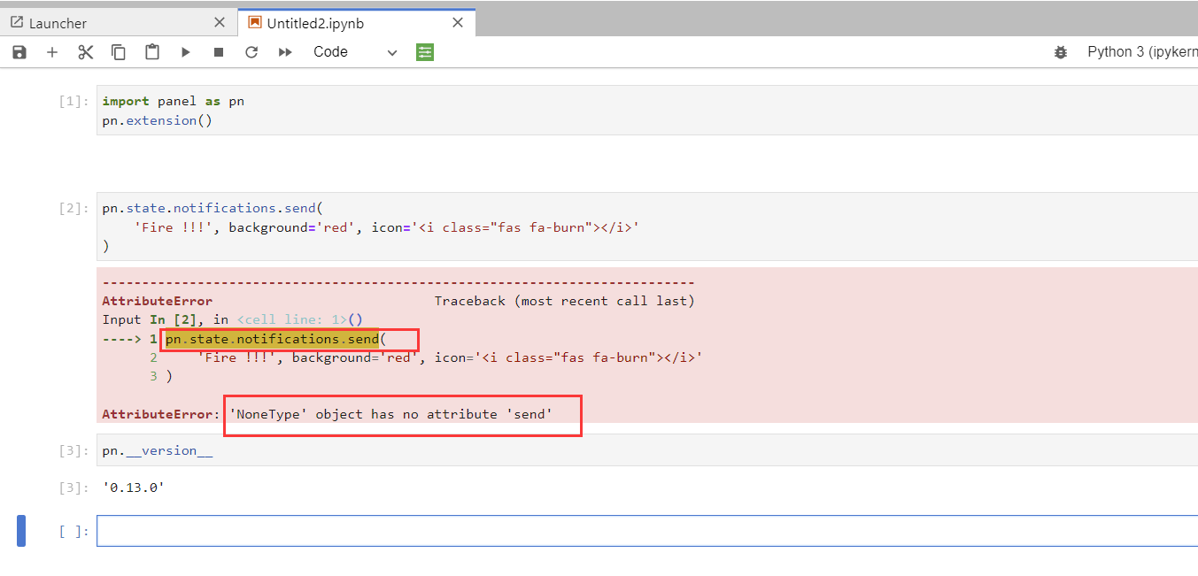Click the Launcher tab's external-link icon
This screenshot has width=1198, height=576.
[x=16, y=22]
